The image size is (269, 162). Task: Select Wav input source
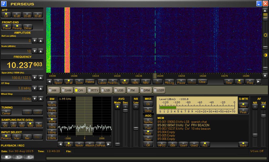[x=17, y=137]
